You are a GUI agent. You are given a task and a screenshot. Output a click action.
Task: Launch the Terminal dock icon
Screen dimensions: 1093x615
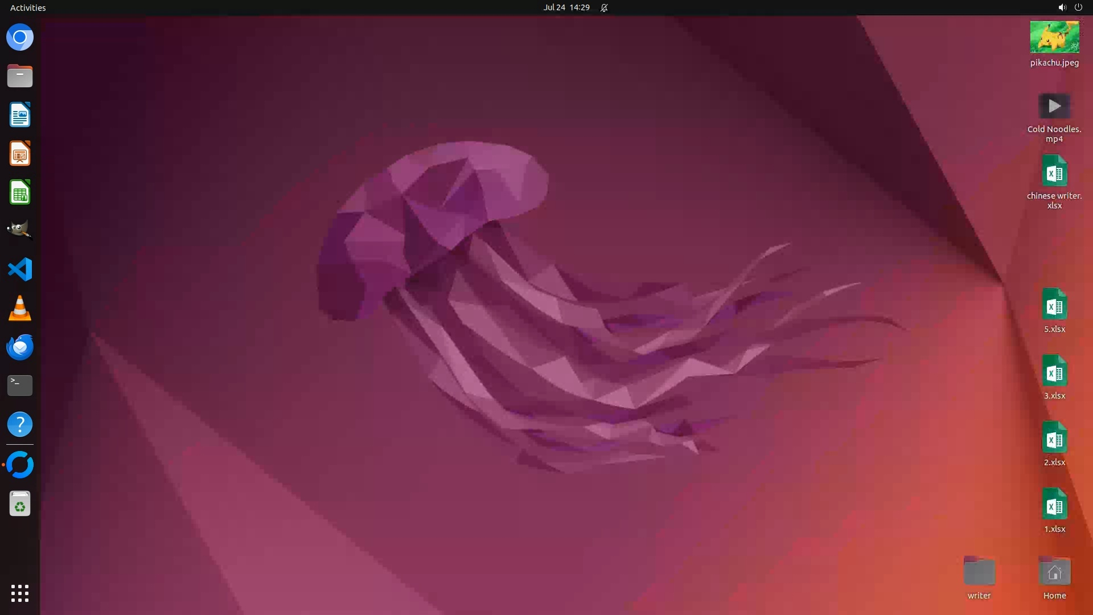pyautogui.click(x=20, y=386)
